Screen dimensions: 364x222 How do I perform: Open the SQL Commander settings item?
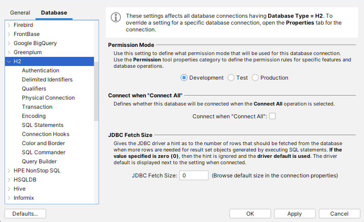(x=43, y=152)
